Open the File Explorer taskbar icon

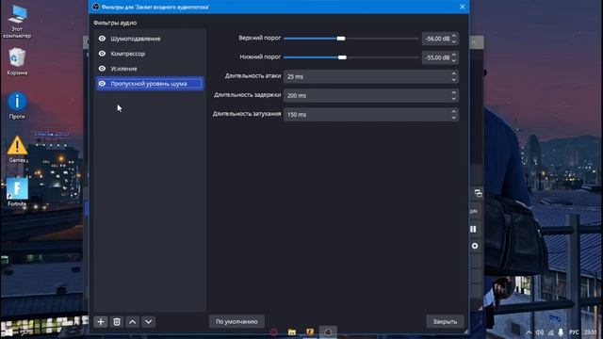(x=292, y=332)
